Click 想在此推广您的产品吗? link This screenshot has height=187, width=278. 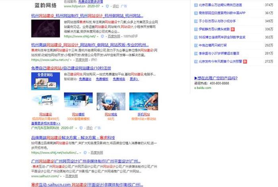pos(216,78)
